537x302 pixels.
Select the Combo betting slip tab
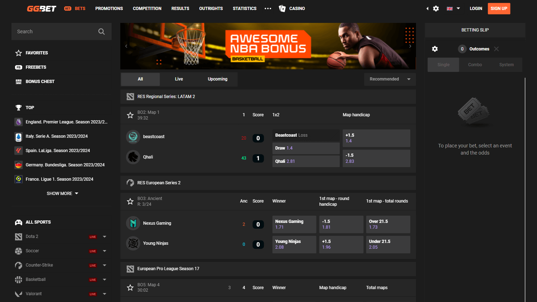(475, 65)
